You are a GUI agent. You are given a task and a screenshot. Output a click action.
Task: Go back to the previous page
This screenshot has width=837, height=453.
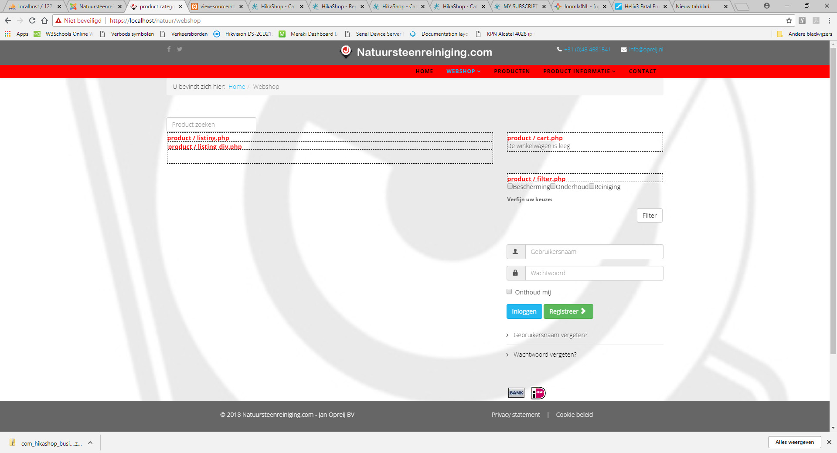[x=8, y=20]
